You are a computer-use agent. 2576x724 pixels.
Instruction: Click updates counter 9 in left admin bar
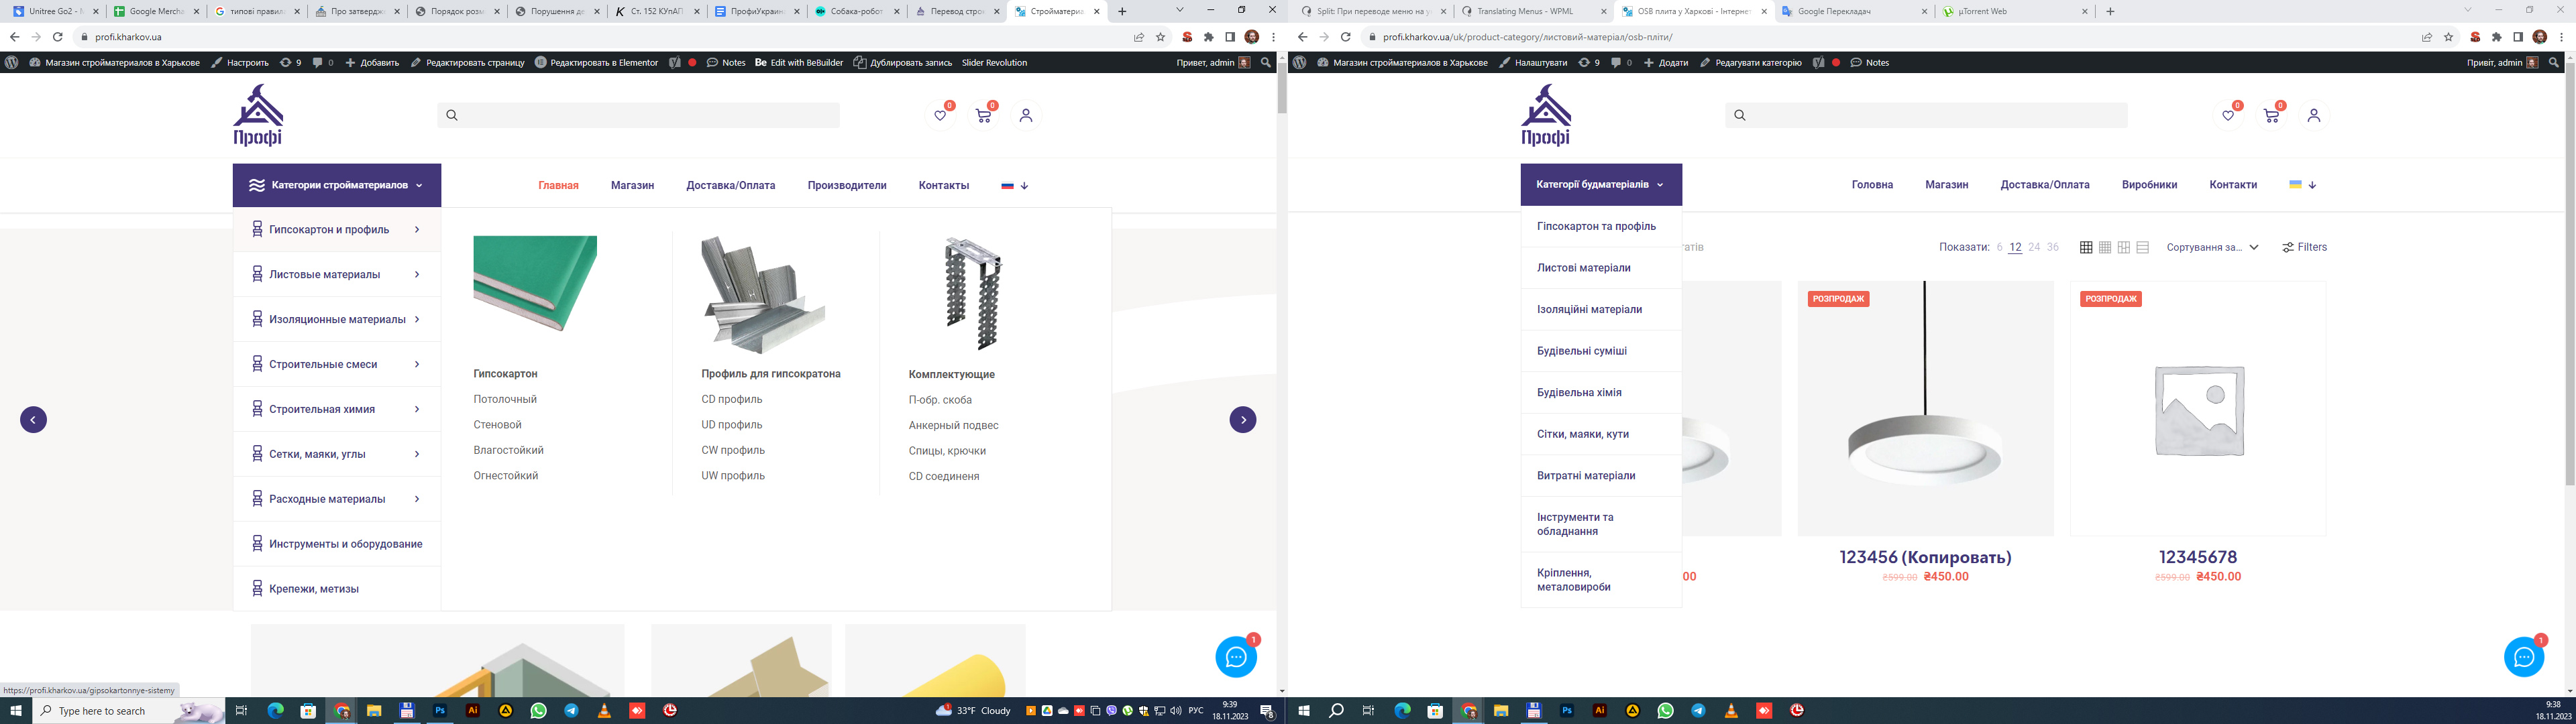click(291, 62)
